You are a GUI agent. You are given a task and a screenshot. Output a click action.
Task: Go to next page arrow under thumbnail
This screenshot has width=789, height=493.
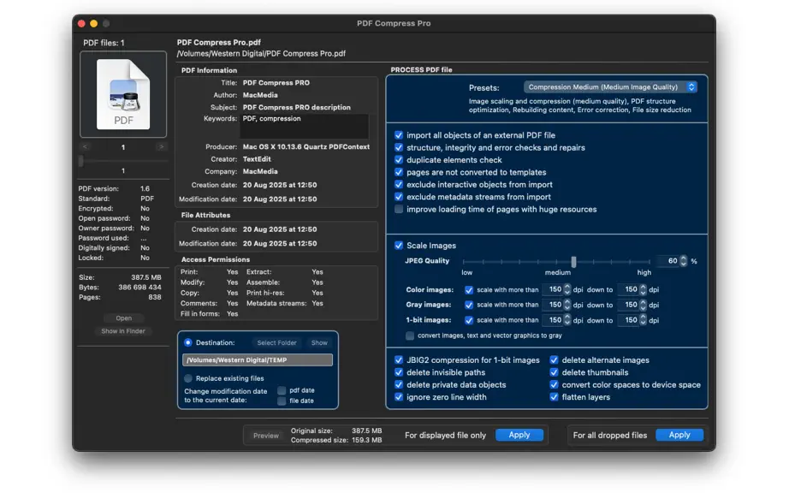(x=161, y=147)
